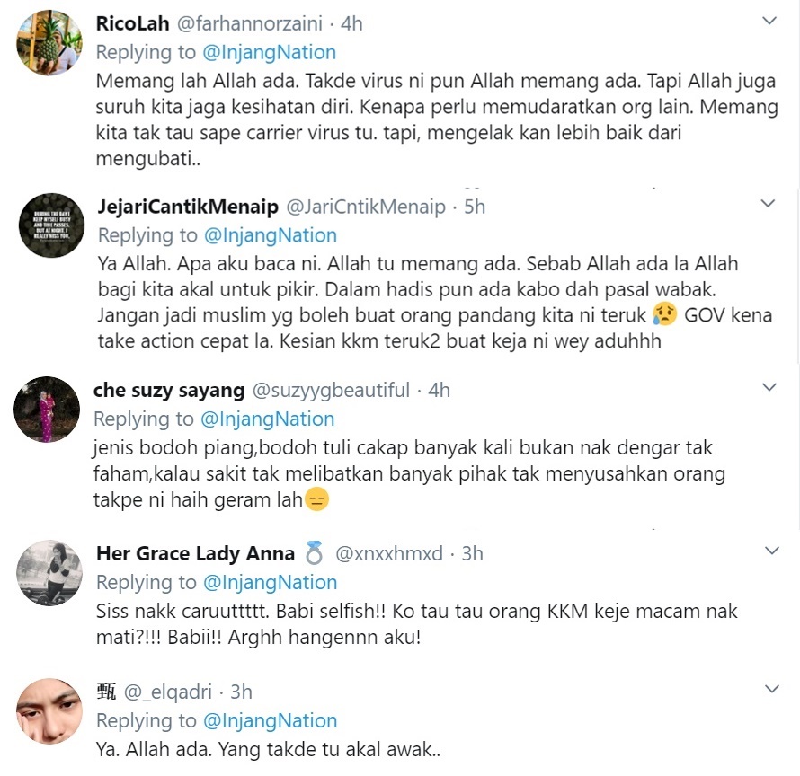Open RicoLah display name profile
The image size is (800, 776).
click(x=133, y=23)
